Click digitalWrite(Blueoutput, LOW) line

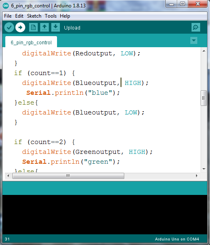(x=83, y=112)
